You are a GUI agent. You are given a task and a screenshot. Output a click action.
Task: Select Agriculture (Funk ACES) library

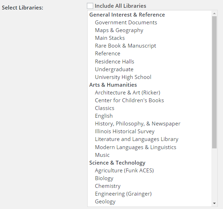coord(124,171)
